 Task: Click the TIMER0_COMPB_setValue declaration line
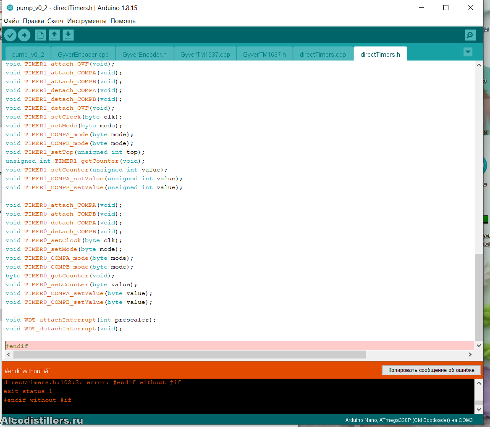click(x=79, y=302)
